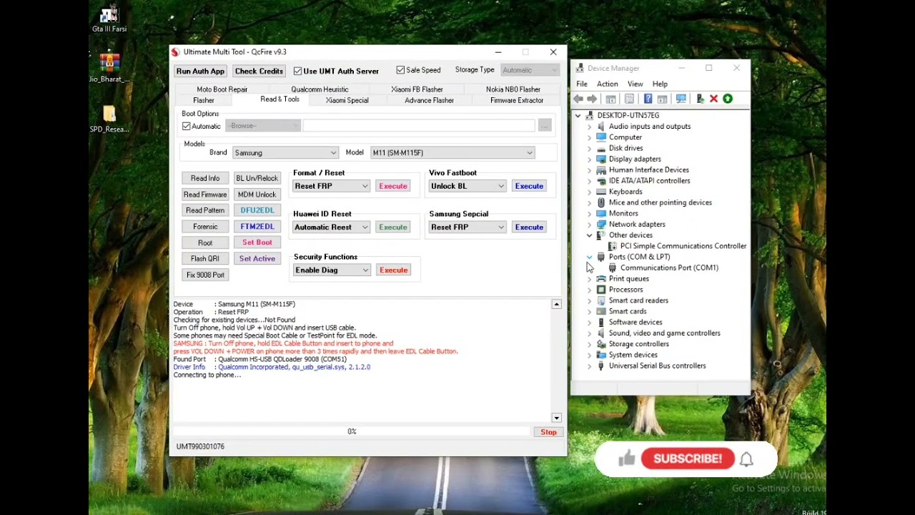Click the Set Boot button
This screenshot has height=515, width=915.
(257, 242)
